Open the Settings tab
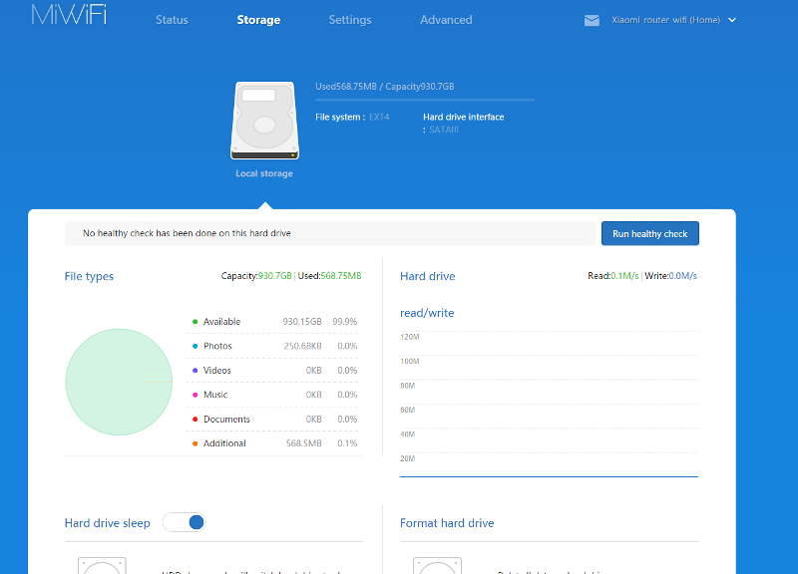The image size is (798, 574). [x=350, y=20]
